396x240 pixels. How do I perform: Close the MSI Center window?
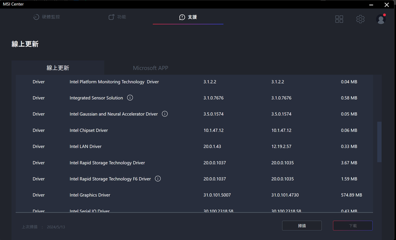[x=387, y=5]
